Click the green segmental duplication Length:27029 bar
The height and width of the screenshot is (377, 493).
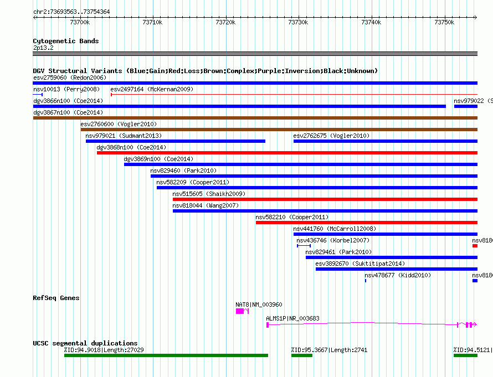[x=166, y=355]
